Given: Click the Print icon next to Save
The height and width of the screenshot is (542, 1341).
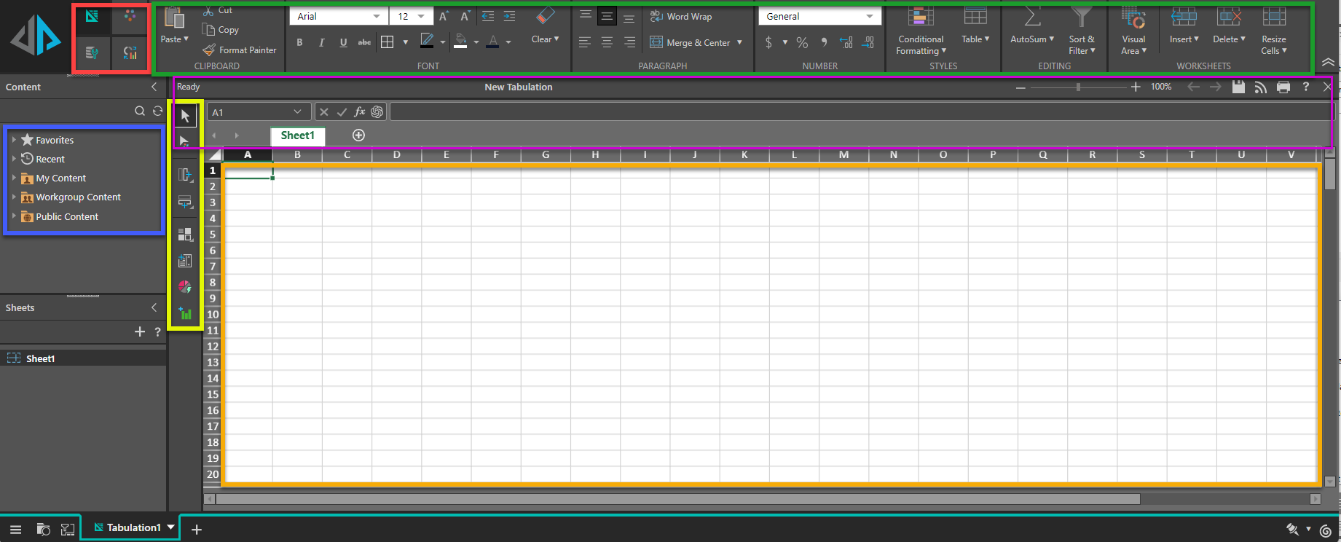Looking at the screenshot, I should 1283,87.
